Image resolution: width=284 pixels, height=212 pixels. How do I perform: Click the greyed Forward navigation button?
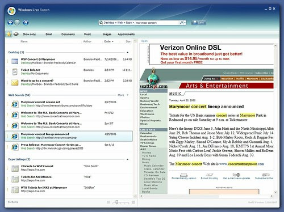tap(17, 23)
